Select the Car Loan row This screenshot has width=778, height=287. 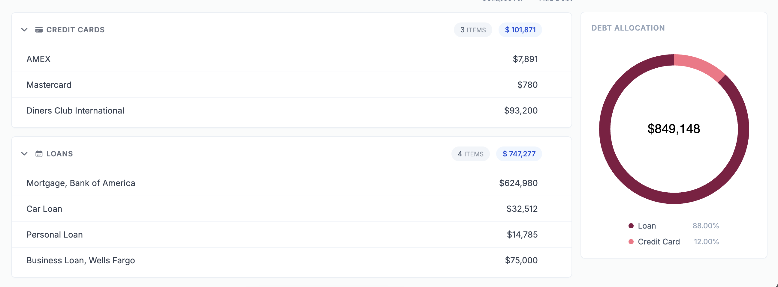click(x=291, y=209)
